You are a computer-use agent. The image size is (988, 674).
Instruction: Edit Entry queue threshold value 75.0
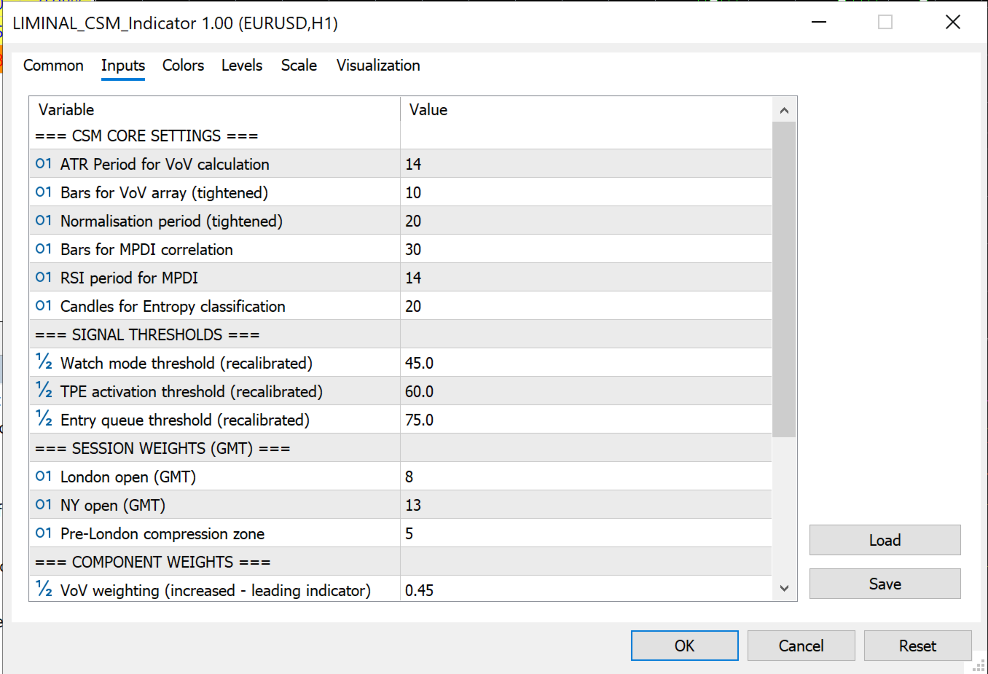586,420
